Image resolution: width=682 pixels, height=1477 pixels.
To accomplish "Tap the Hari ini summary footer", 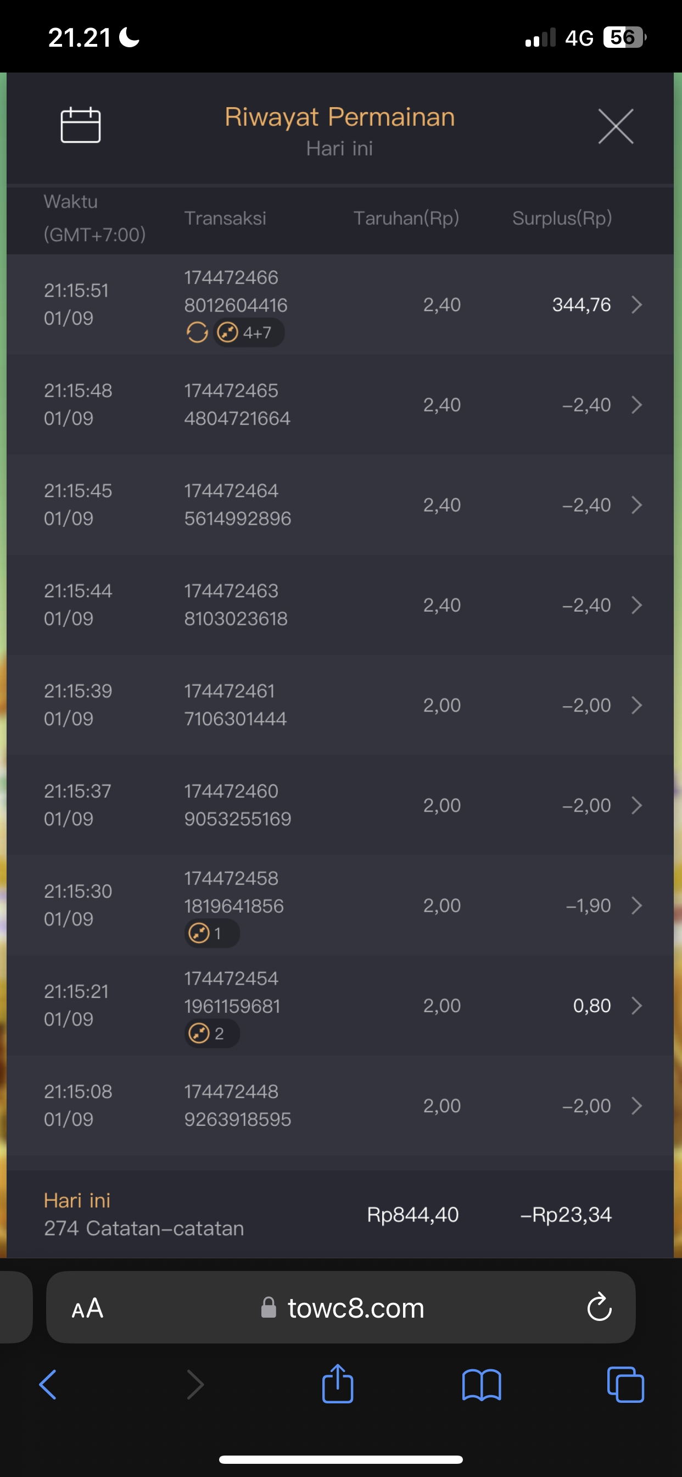I will (340, 1214).
